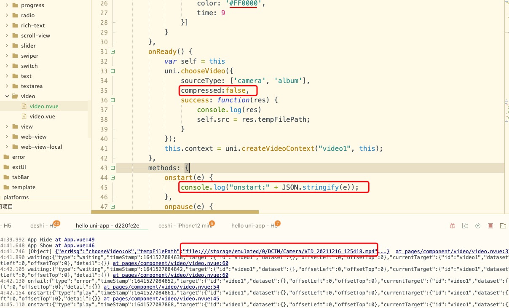This screenshot has height=308, width=509.
Task: Click the editor horizontal scrollbar
Action: pyautogui.click(x=188, y=212)
